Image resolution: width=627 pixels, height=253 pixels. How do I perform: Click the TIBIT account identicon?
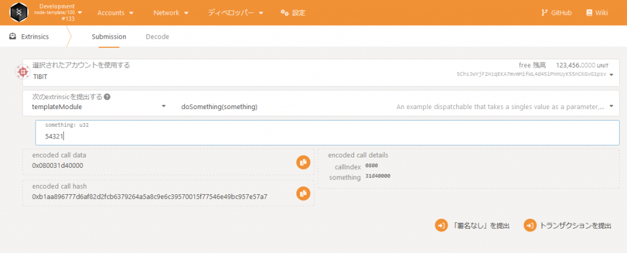click(23, 72)
